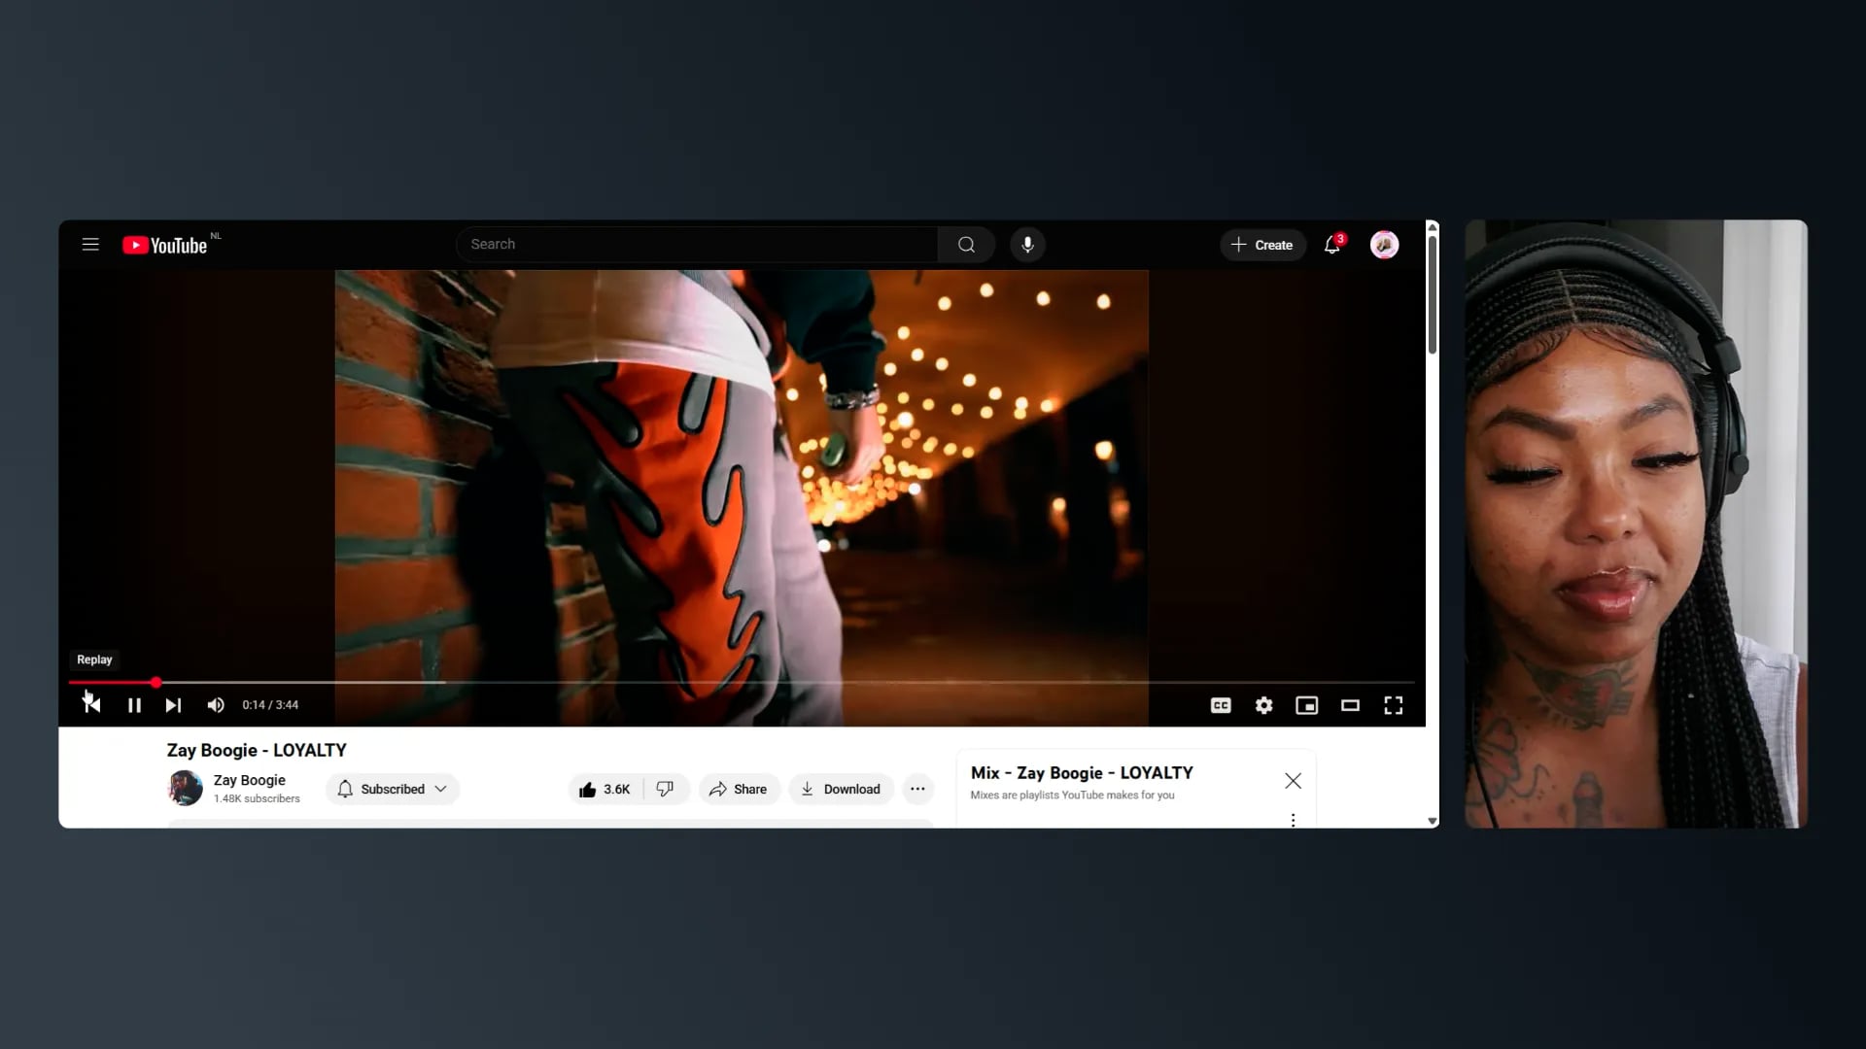The image size is (1866, 1049).
Task: Open the Mix panel three-dot menu
Action: pos(1293,821)
